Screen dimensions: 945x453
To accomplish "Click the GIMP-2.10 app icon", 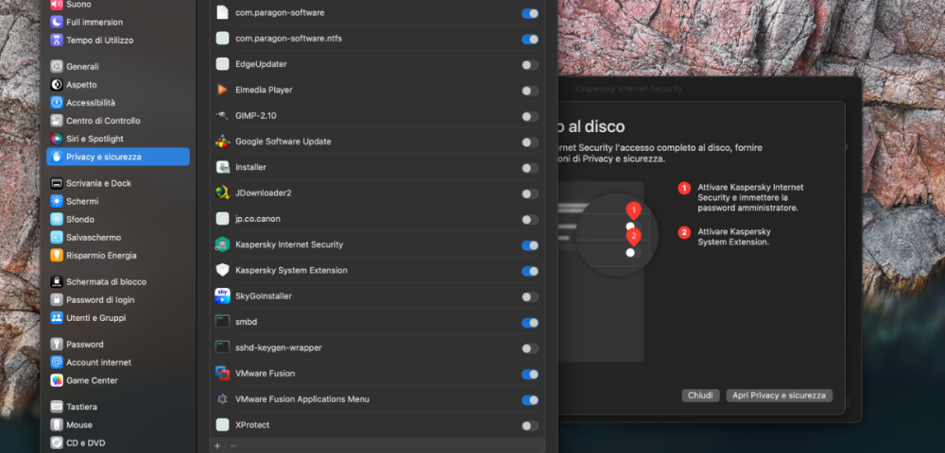I will click(x=222, y=115).
